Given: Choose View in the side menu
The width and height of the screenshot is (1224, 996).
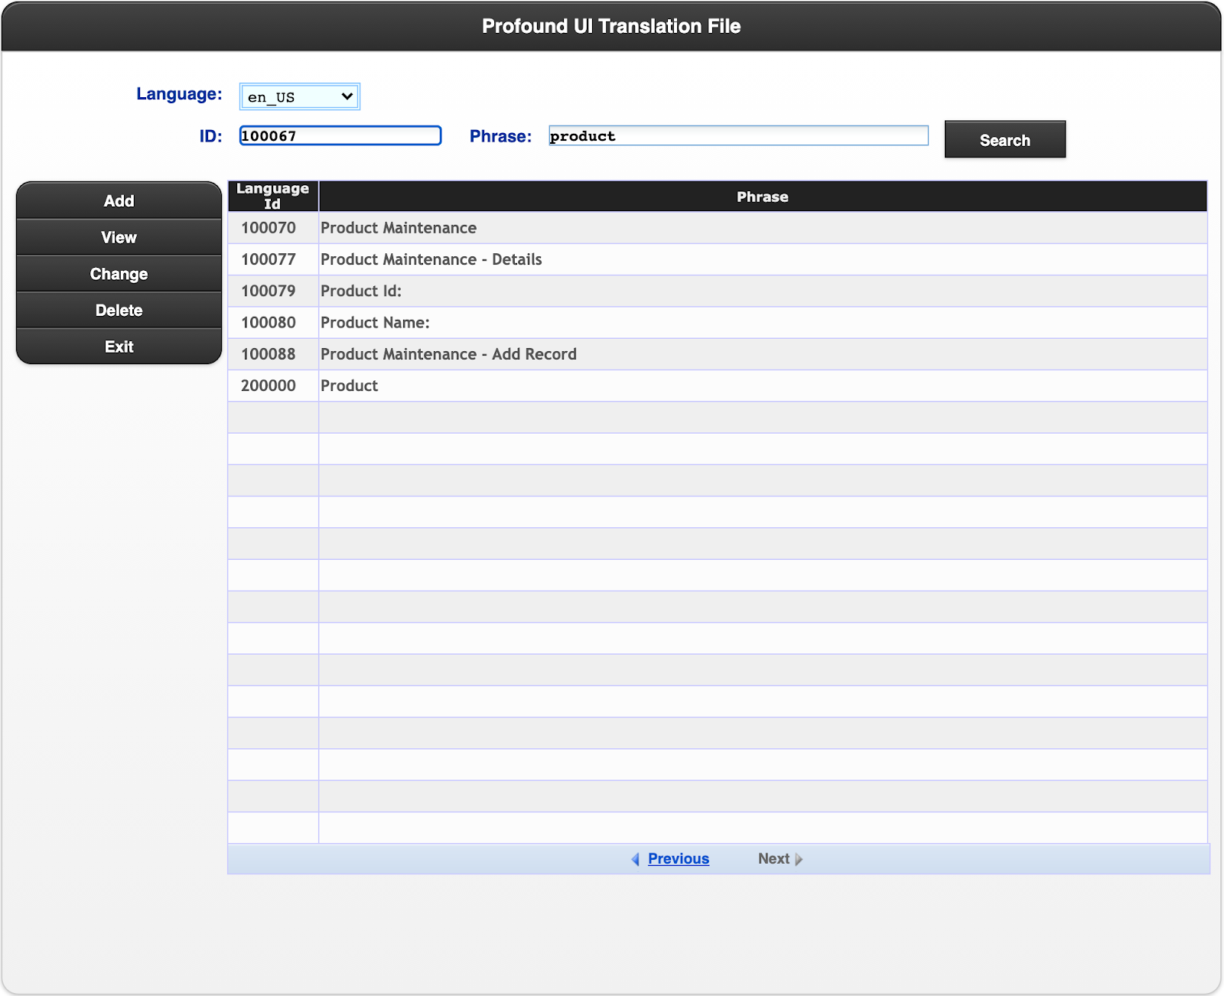Looking at the screenshot, I should click(119, 237).
